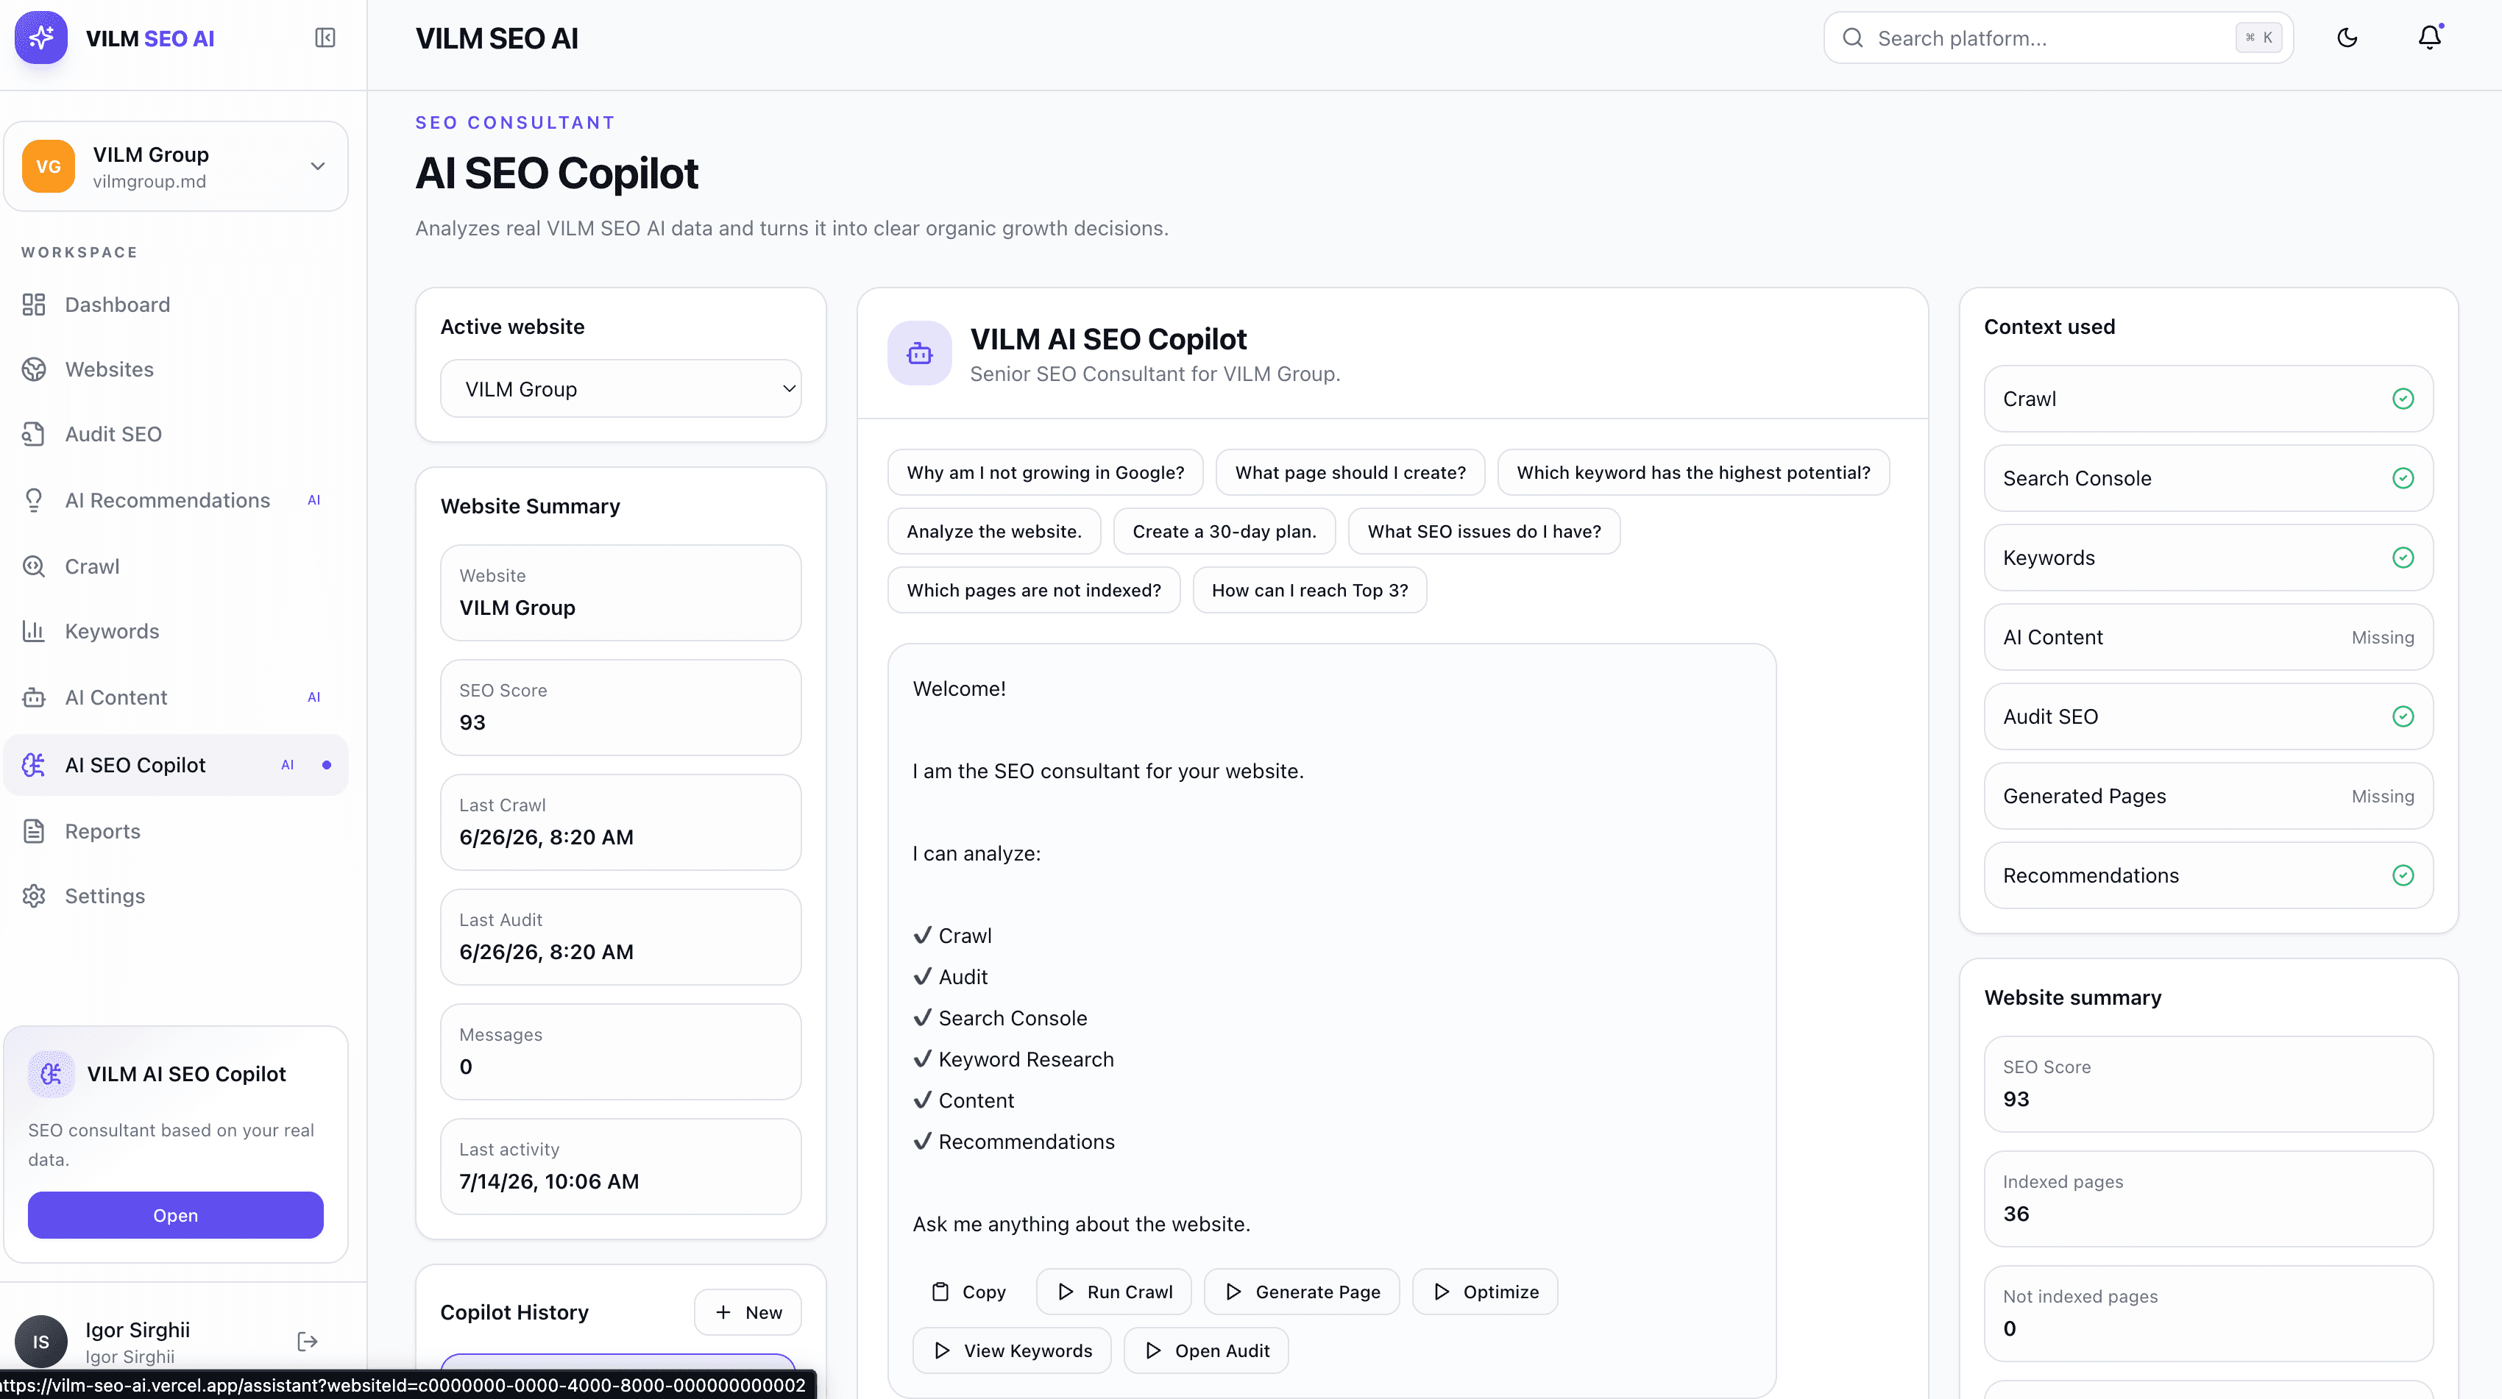Click the Reports file icon in the sidebar
2502x1399 pixels.
34,831
